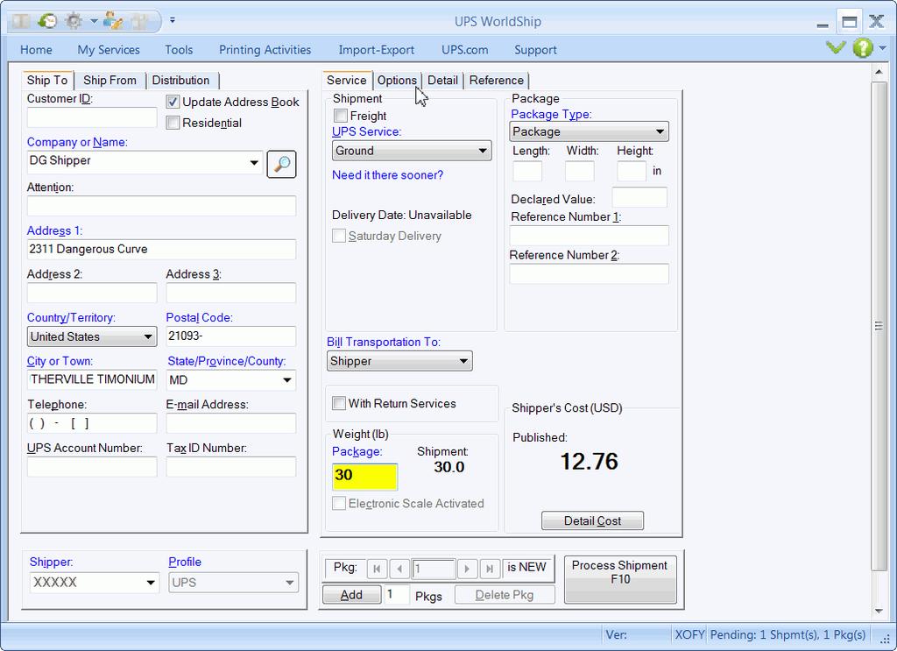The image size is (897, 651).
Task: Open the Printing Activities ribbon tab
Action: [265, 50]
